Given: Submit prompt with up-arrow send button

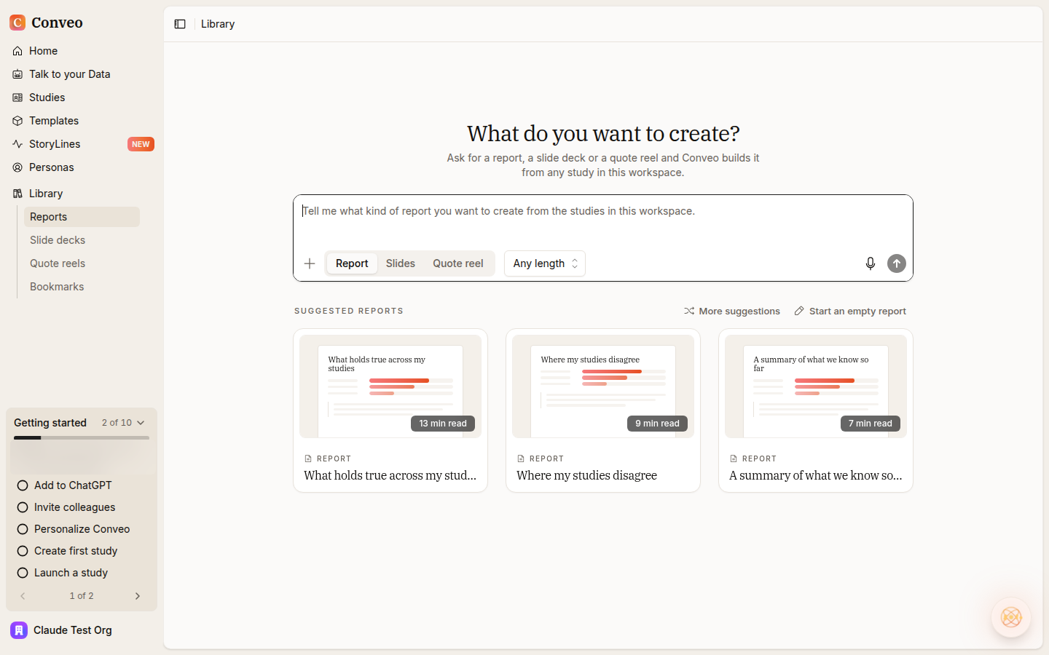Looking at the screenshot, I should coord(897,263).
